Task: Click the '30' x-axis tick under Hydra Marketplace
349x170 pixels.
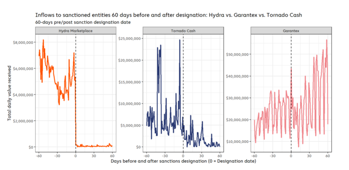Action: pos(94,156)
